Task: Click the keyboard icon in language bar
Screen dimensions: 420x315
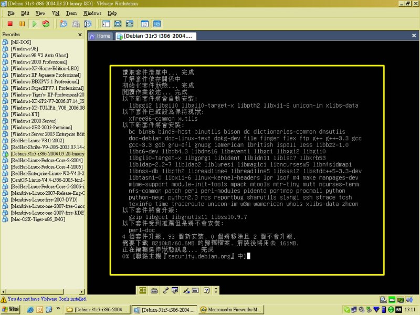Action: [x=154, y=290]
